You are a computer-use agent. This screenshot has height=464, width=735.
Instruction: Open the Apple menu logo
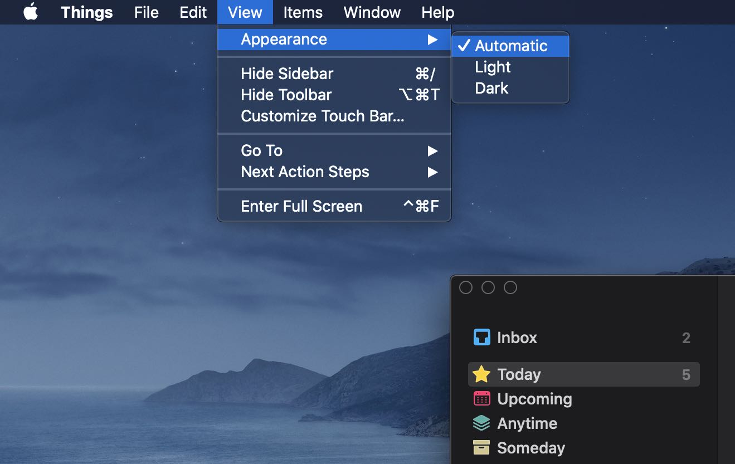31,12
